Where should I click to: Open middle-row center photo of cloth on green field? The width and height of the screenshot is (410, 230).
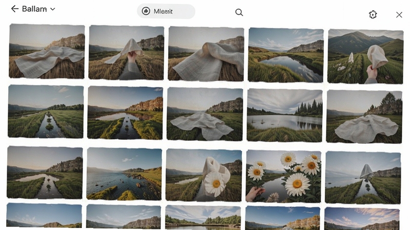click(204, 114)
